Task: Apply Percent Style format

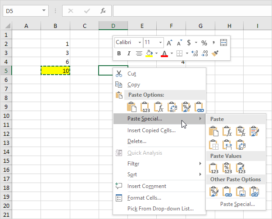Action: 204,43
